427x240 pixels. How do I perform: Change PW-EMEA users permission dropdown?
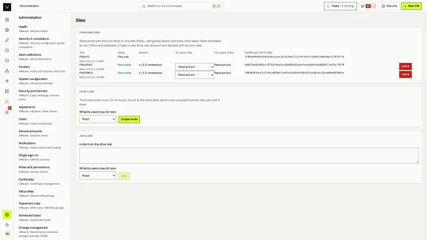pos(195,75)
